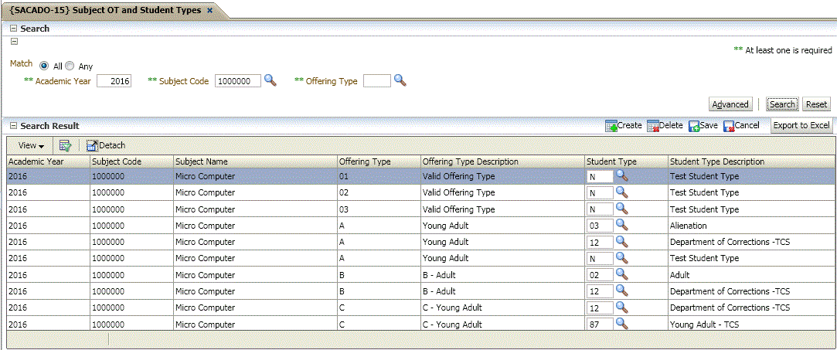This screenshot has height=350, width=837.
Task: Click Export to Excel button
Action: coord(801,125)
